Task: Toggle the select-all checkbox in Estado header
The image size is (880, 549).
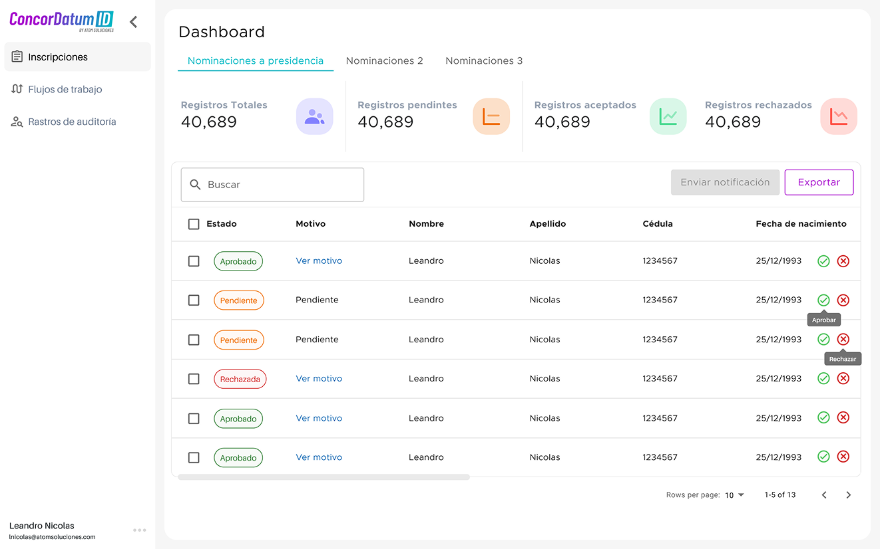Action: point(194,225)
